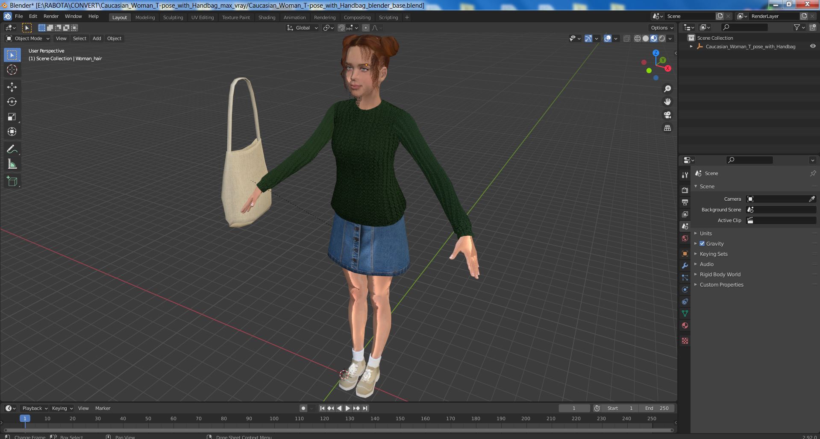Expand the Custom Properties panel
This screenshot has width=820, height=439.
[721, 284]
